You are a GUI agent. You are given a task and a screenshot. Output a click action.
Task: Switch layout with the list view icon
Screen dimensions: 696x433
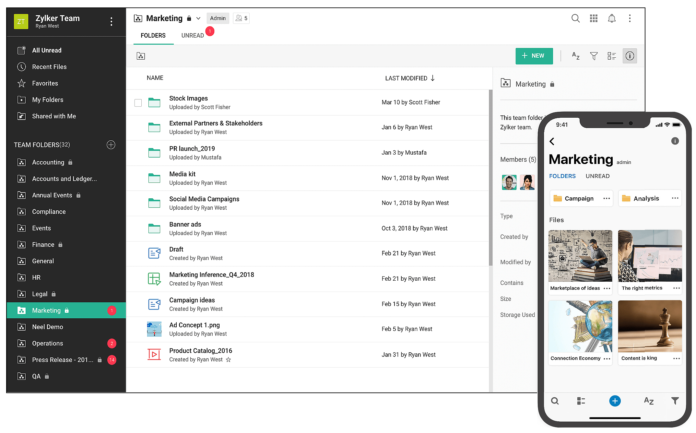click(x=612, y=56)
